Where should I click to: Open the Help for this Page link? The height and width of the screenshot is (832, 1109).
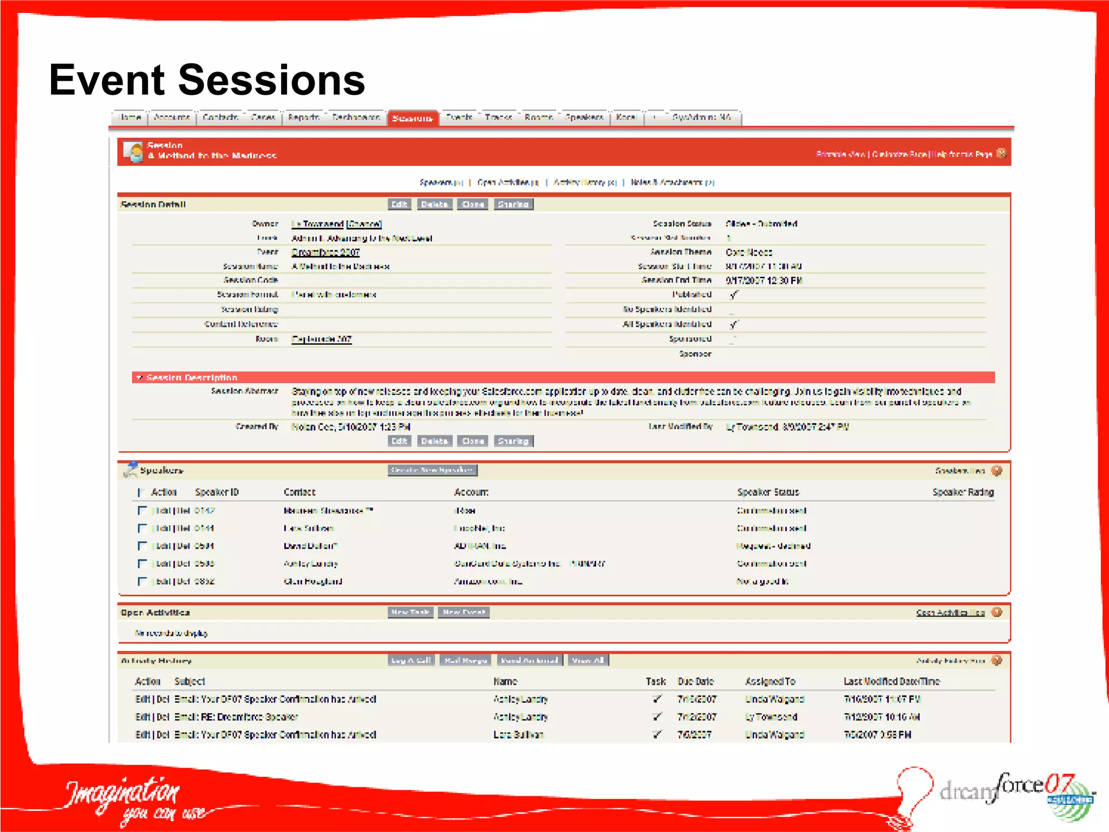pyautogui.click(x=962, y=154)
